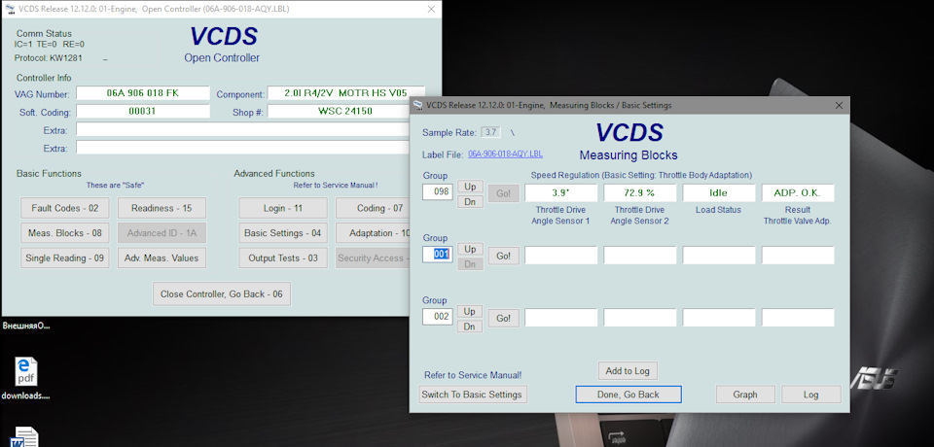The width and height of the screenshot is (934, 447).
Task: Click the Group 002 number field
Action: pyautogui.click(x=438, y=317)
